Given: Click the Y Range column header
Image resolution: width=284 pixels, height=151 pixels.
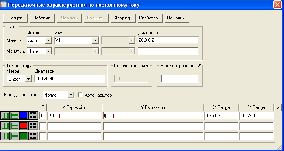Looking at the screenshot, I should 257,107.
